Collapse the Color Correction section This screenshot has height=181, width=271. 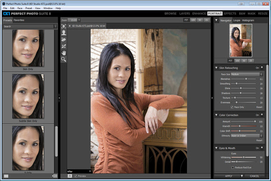click(216, 115)
